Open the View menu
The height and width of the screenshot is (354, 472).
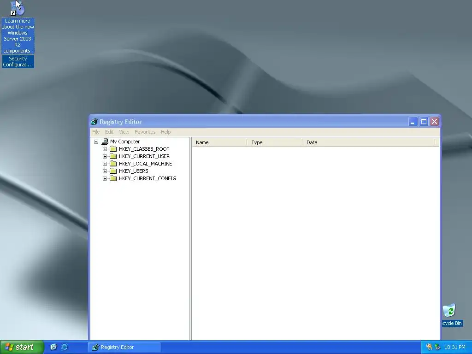point(124,132)
